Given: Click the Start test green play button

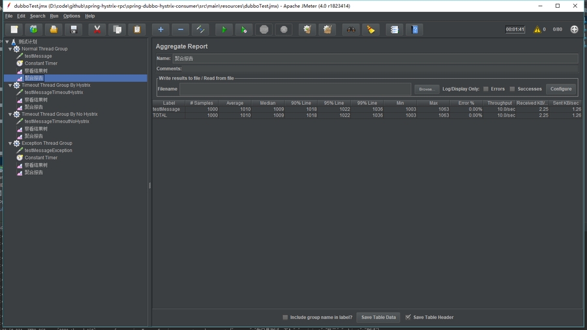Looking at the screenshot, I should pos(224,29).
